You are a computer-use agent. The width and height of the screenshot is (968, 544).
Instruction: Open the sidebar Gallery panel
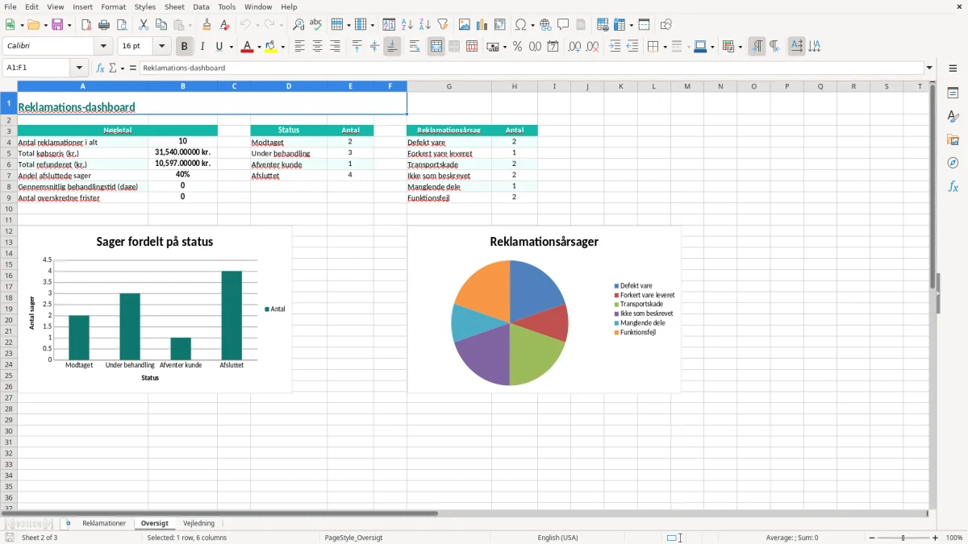[x=953, y=139]
